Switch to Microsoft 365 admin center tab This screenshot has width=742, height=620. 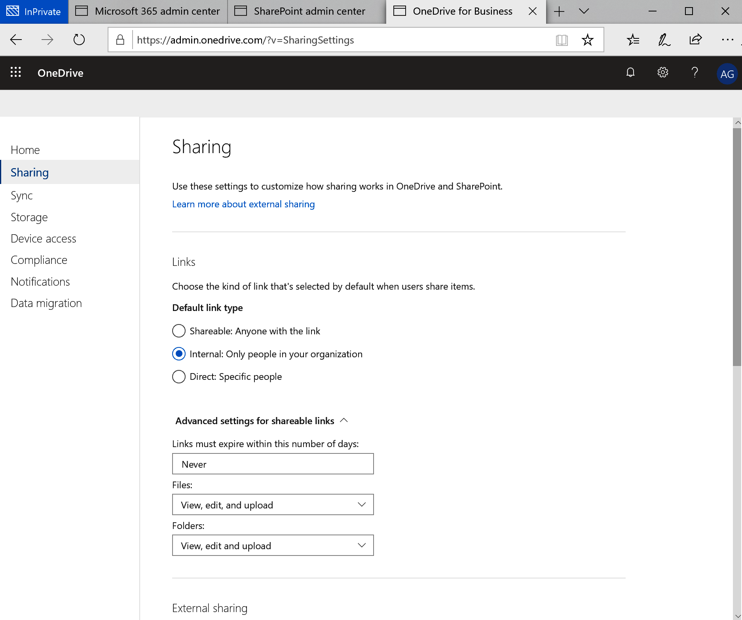point(148,11)
